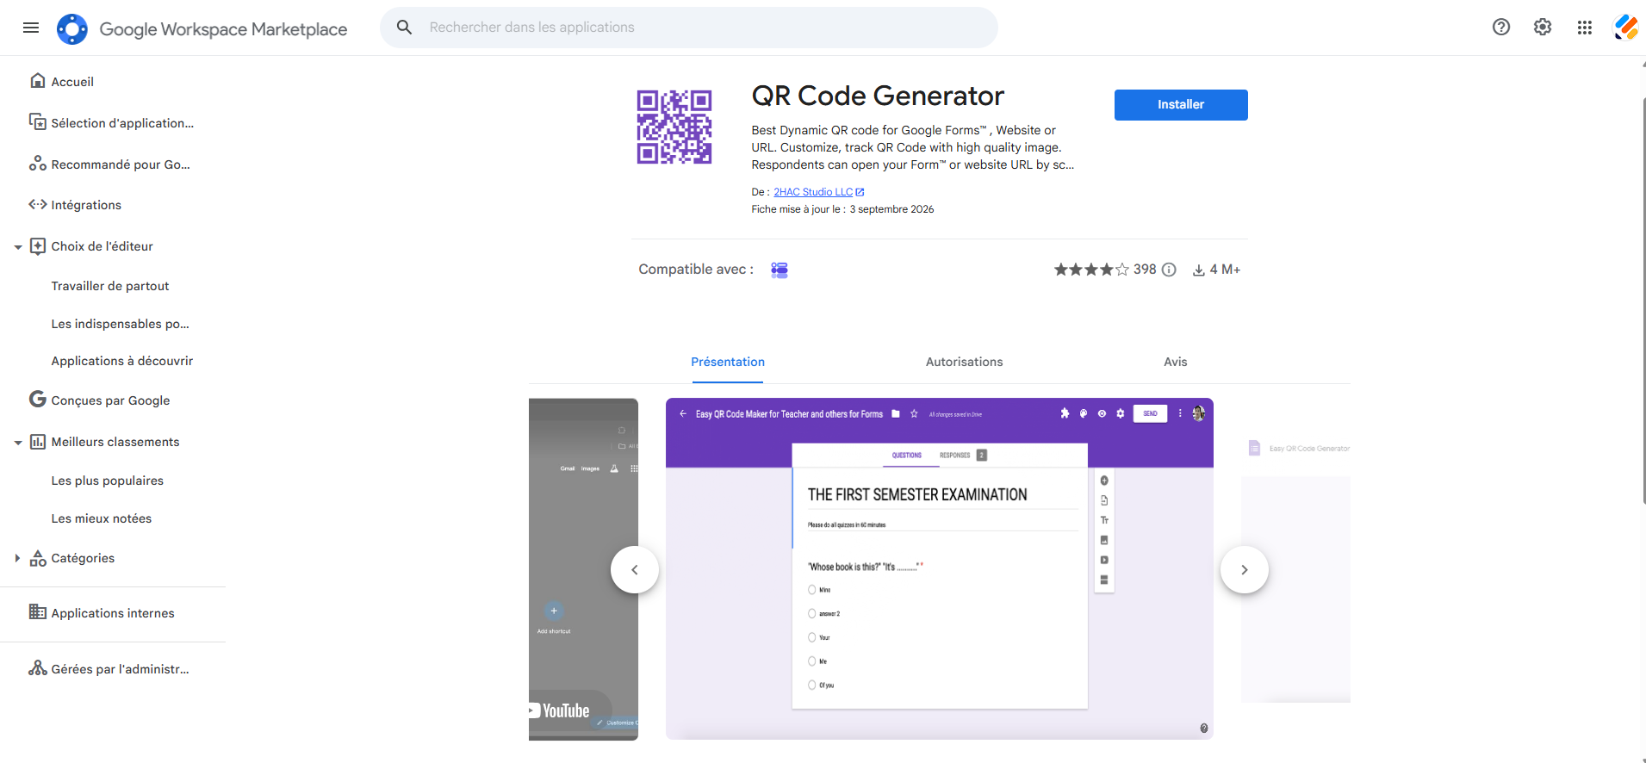This screenshot has height=763, width=1646.
Task: Select Les mieux notées
Action: 101,518
